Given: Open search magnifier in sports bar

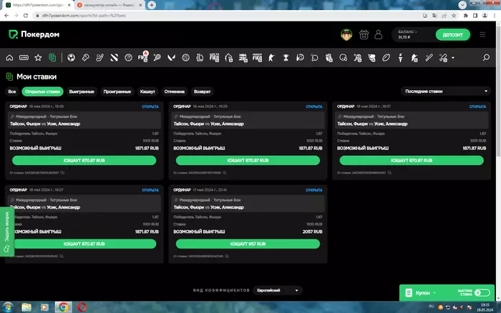Looking at the screenshot, I should point(486,58).
